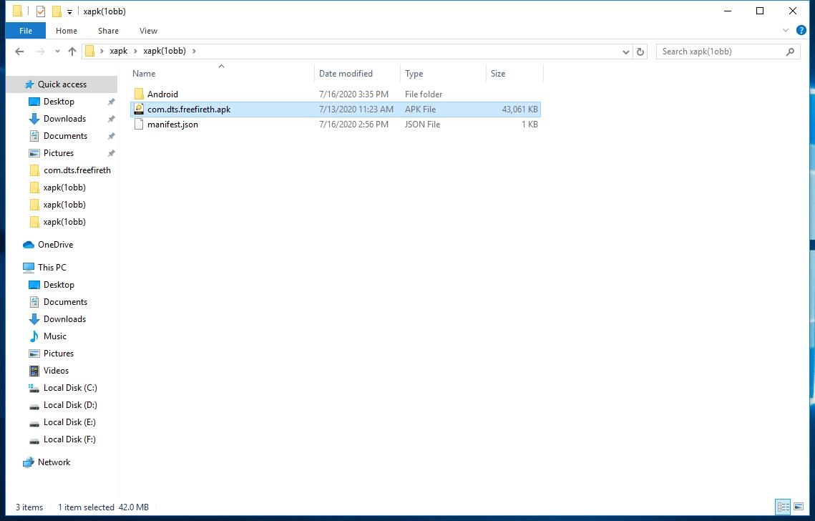Expand the address bar history dropdown
Viewport: 815px width, 521px height.
[x=626, y=52]
